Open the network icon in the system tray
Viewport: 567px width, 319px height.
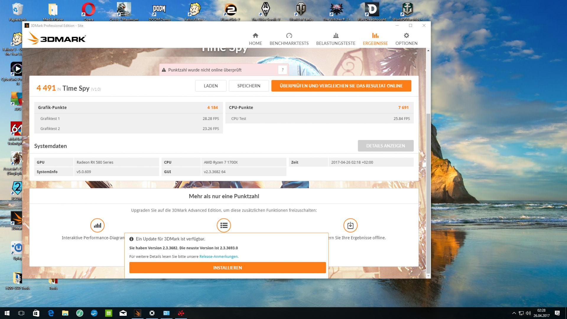click(521, 313)
